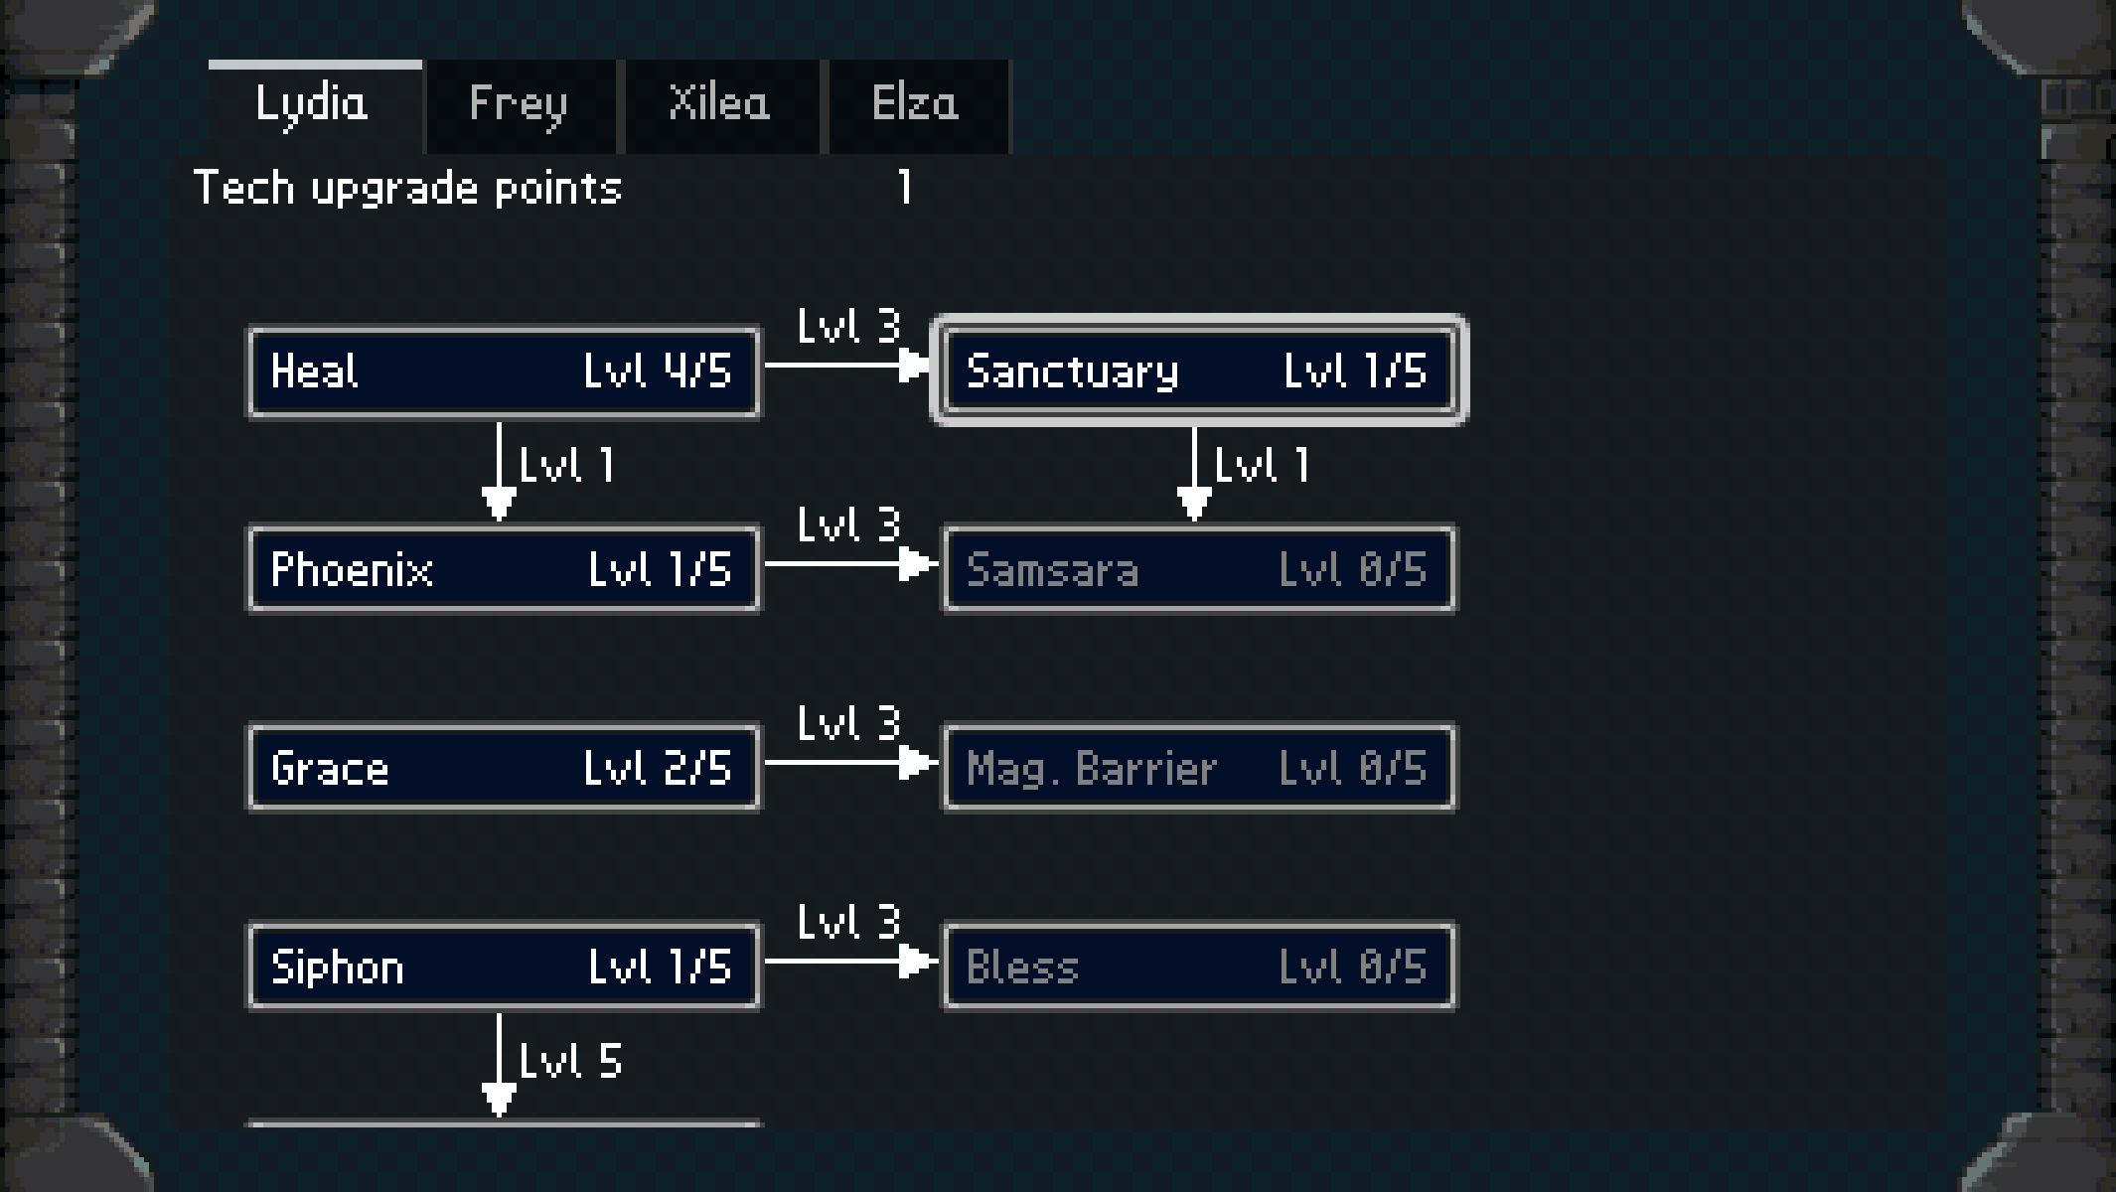Select the Siphon skill node

point(504,967)
